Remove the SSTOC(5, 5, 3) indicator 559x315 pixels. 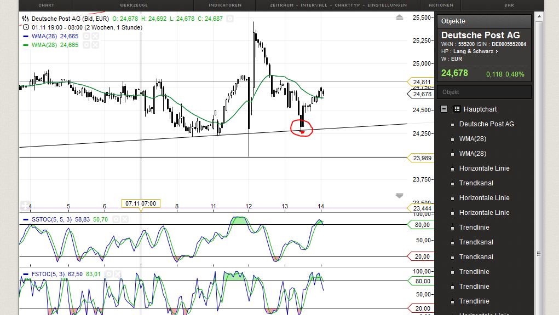(x=125, y=219)
